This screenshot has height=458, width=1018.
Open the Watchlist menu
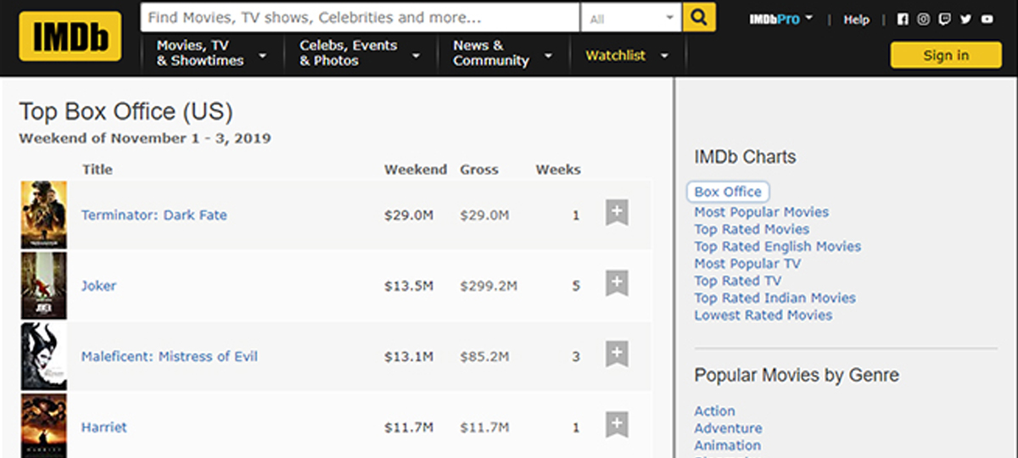point(627,56)
